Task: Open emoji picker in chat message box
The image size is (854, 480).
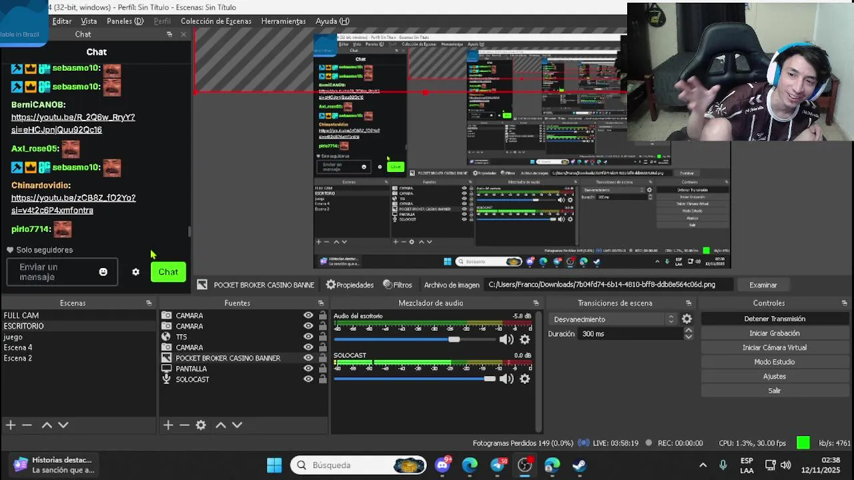Action: (103, 272)
